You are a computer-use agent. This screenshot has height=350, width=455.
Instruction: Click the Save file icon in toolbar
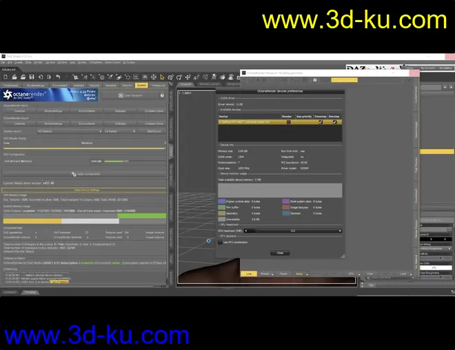click(30, 77)
